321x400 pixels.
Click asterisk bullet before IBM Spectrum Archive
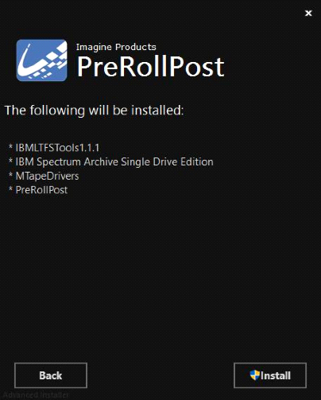click(x=10, y=161)
